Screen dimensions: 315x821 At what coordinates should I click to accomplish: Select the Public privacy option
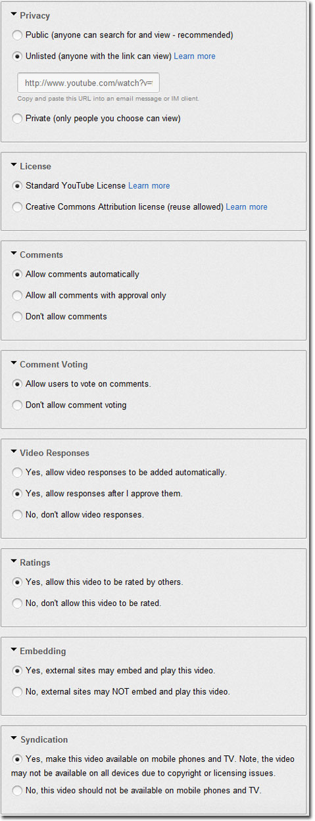coord(18,35)
